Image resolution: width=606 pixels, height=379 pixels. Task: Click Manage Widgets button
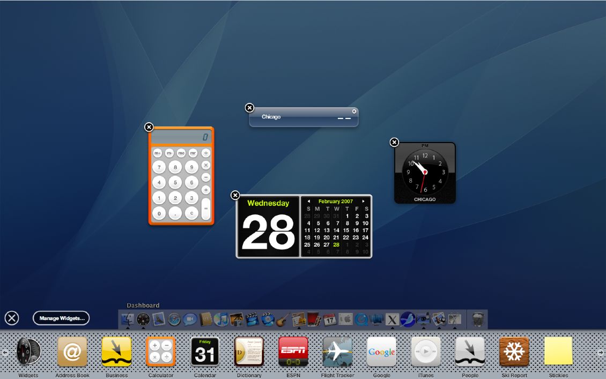(61, 318)
